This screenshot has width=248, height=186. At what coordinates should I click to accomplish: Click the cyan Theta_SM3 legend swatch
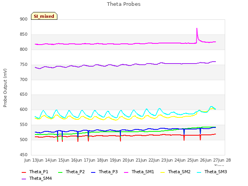tap(199, 172)
